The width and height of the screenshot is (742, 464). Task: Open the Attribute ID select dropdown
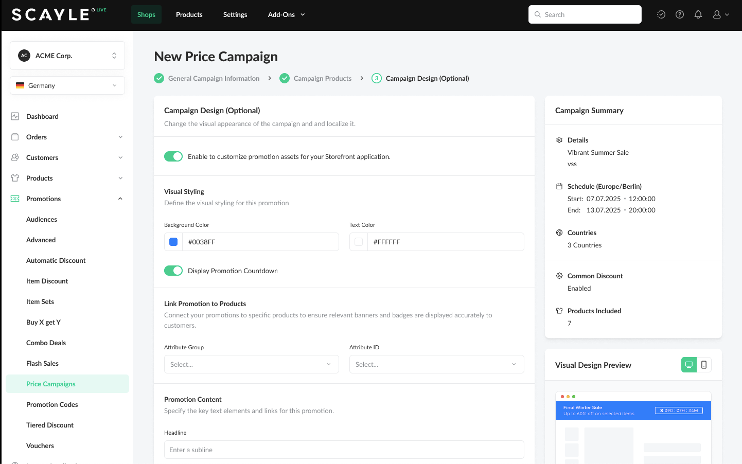click(436, 364)
